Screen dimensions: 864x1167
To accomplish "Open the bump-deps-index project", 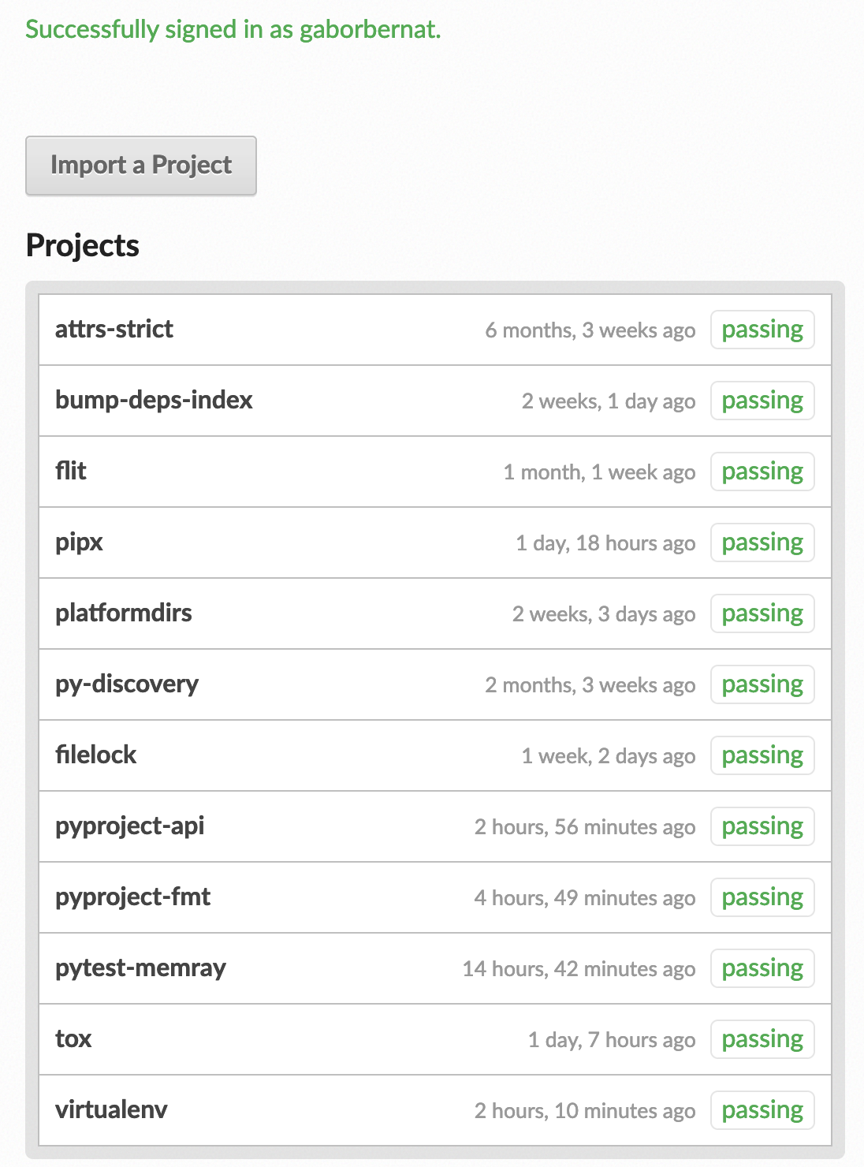I will 154,401.
